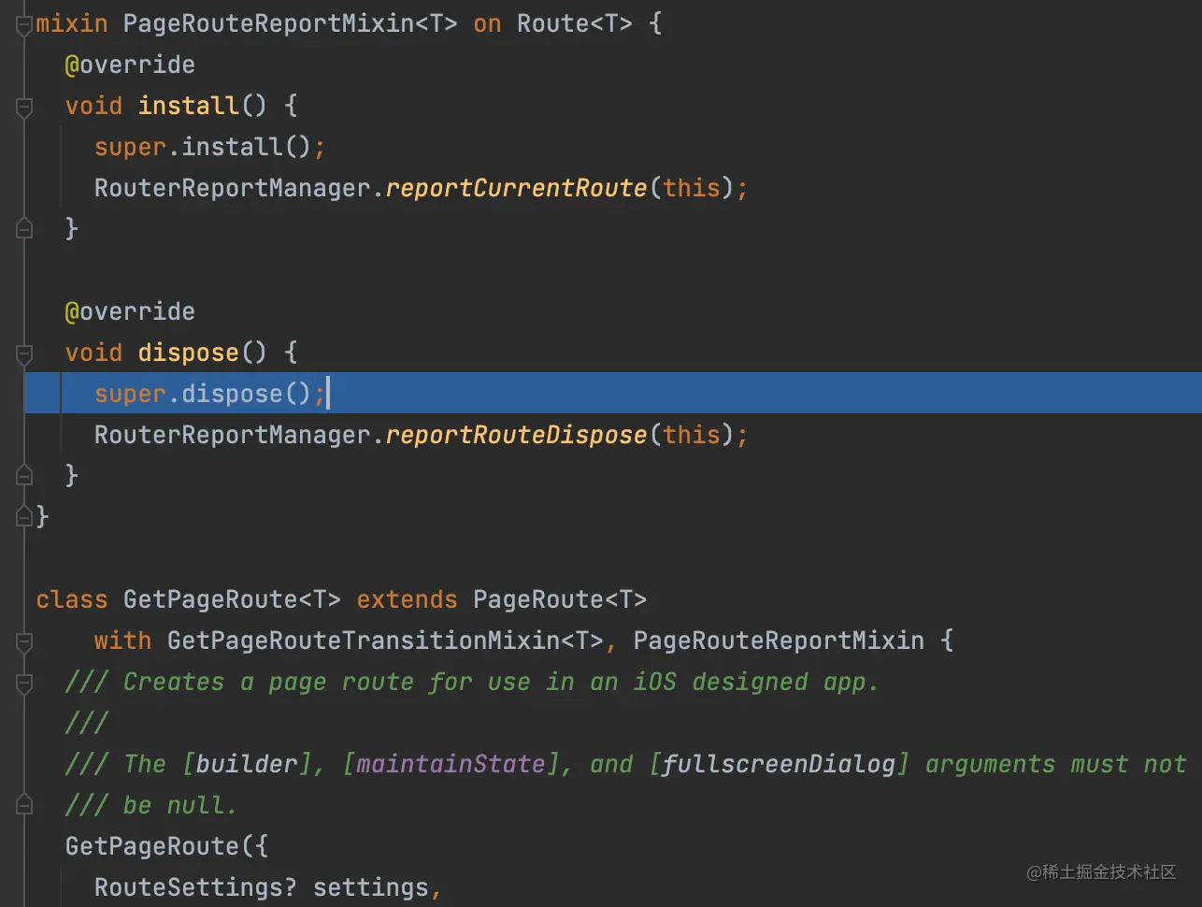1202x907 pixels.
Task: Click the [maintainState] doc reference
Action: tap(451, 764)
